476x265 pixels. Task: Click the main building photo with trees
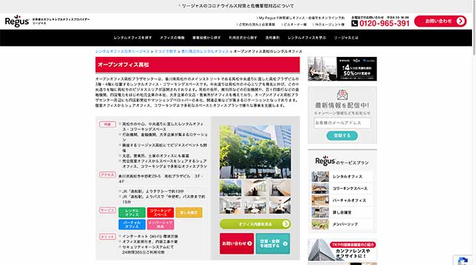256,152
